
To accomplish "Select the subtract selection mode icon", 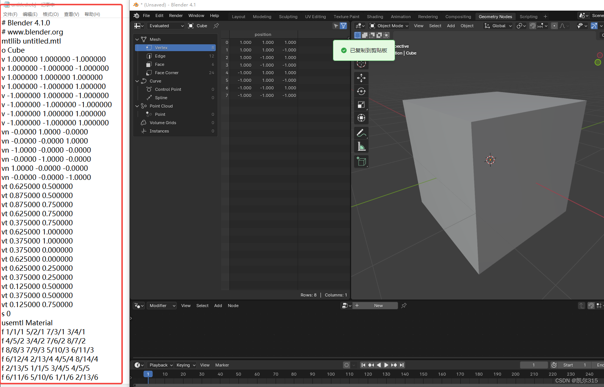I will point(372,35).
